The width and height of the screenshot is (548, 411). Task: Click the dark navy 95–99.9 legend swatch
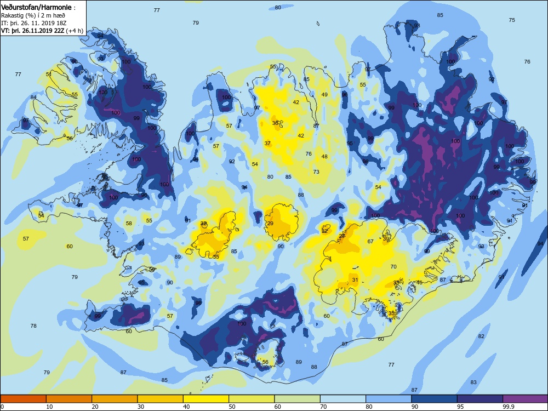click(480, 399)
